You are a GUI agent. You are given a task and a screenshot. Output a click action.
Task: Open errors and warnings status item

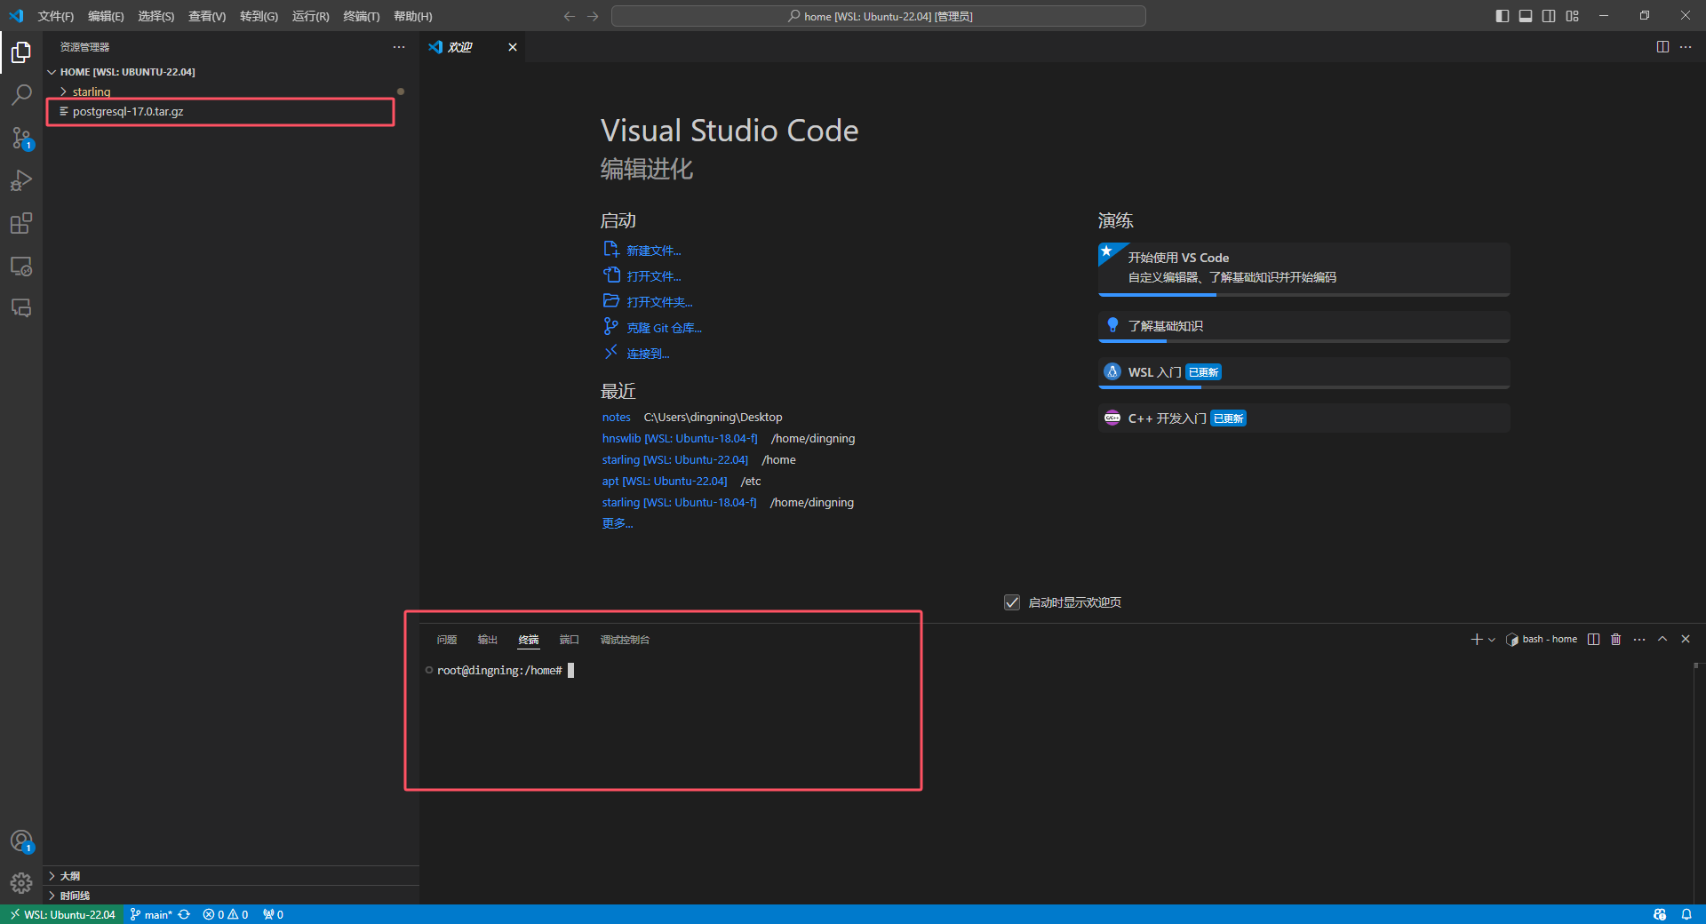pyautogui.click(x=226, y=914)
